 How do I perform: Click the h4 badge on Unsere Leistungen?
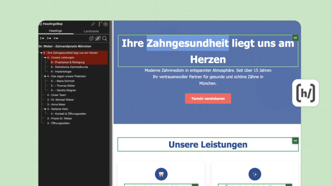tap(295, 141)
